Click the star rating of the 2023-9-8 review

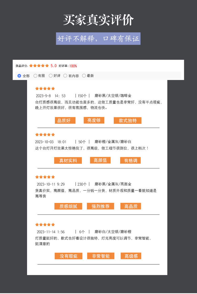45,88
